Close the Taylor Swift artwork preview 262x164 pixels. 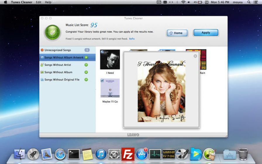pos(195,56)
